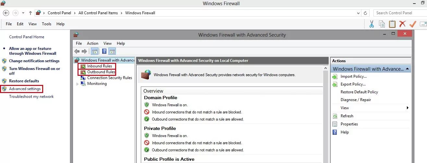
Task: Click the blue Help toolbar icon
Action: 104,51
